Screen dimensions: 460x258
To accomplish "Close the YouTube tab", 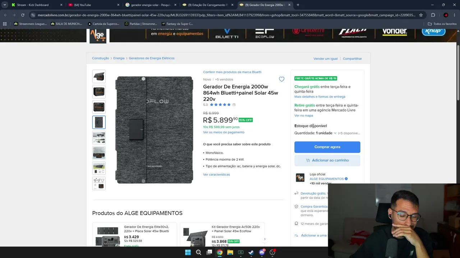I will click(118, 5).
